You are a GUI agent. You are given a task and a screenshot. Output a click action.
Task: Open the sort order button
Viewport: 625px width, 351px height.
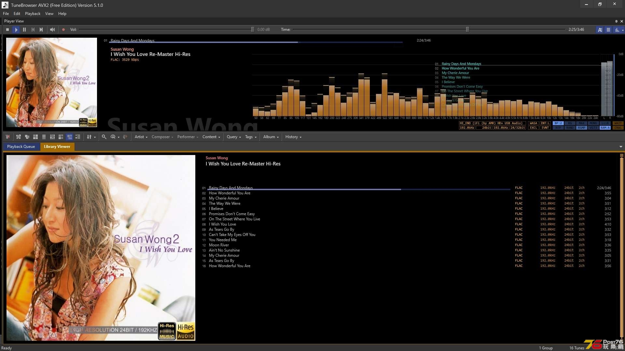pyautogui.click(x=89, y=137)
